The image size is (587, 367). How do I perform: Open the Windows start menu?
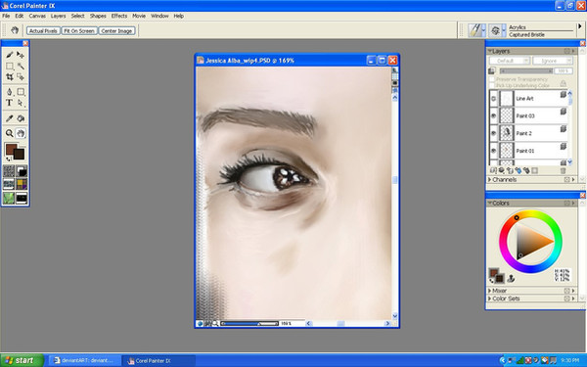[x=22, y=360]
